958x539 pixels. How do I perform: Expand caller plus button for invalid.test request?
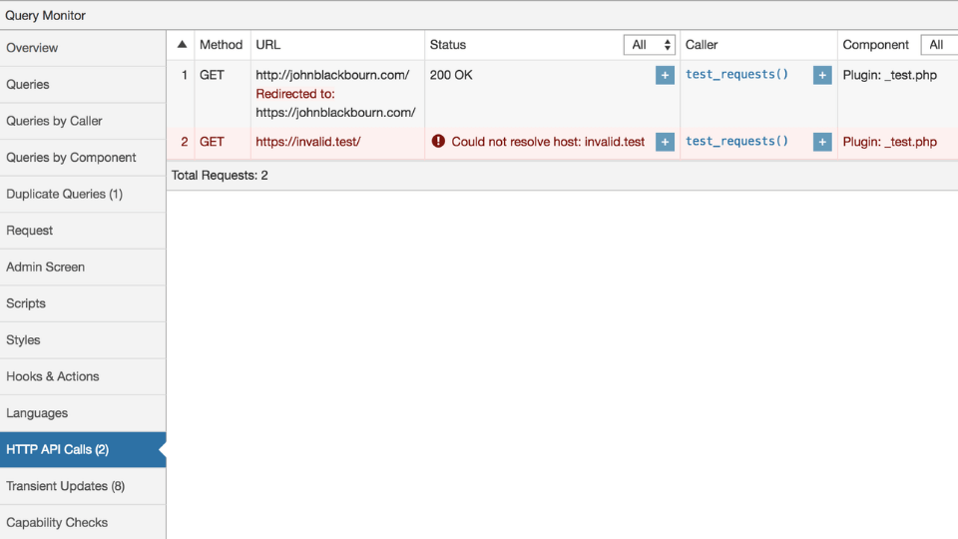point(822,142)
